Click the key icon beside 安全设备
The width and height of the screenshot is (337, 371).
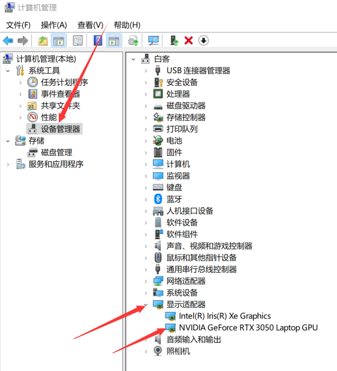point(159,82)
